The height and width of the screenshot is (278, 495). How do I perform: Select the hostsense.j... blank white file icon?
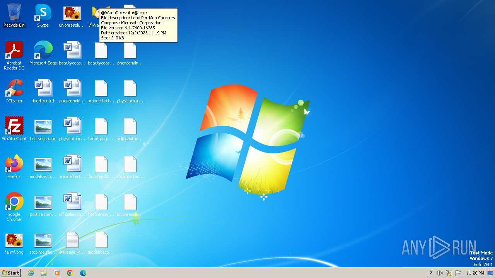click(101, 204)
